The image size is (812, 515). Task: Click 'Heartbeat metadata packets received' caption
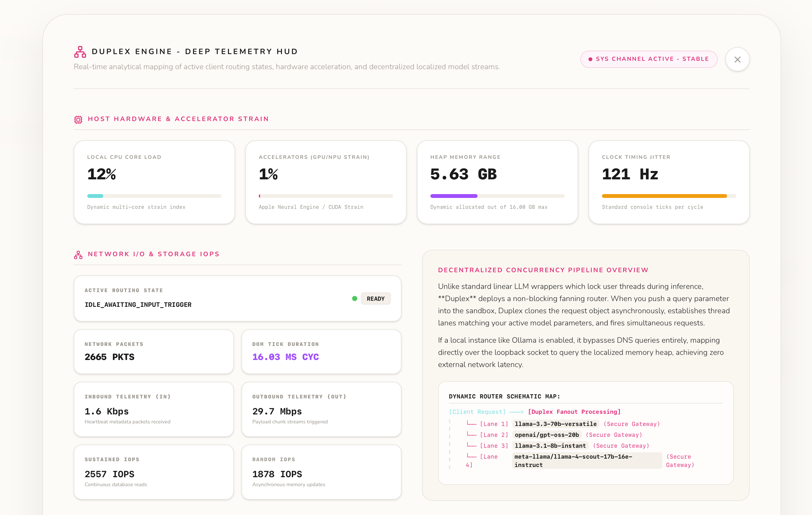127,422
